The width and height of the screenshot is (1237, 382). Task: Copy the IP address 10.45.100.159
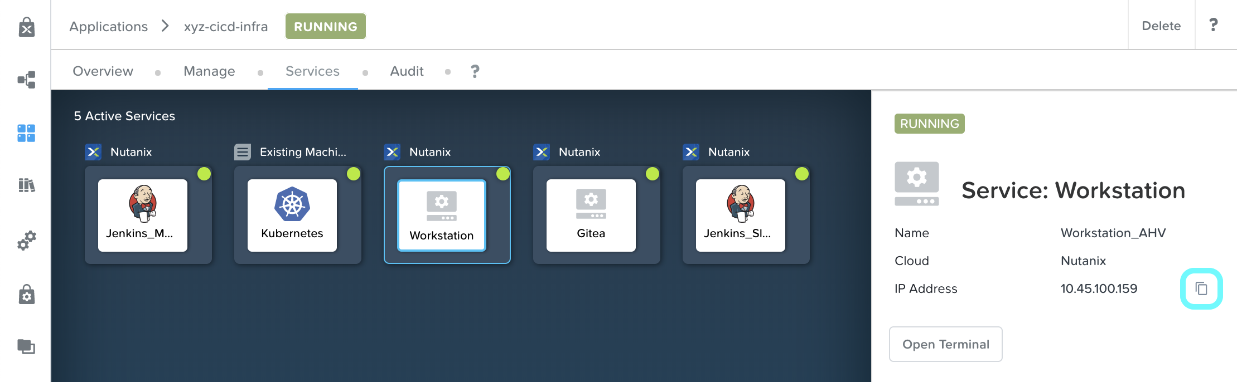[x=1201, y=288]
